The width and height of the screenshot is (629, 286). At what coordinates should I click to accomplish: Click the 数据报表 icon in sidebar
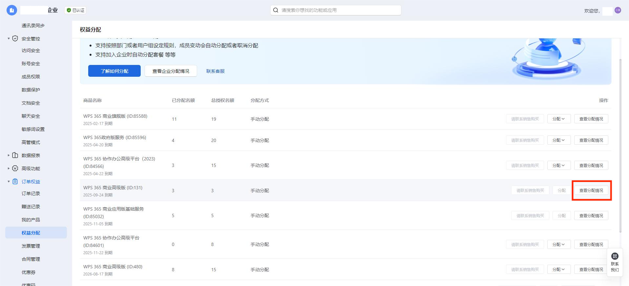point(15,155)
